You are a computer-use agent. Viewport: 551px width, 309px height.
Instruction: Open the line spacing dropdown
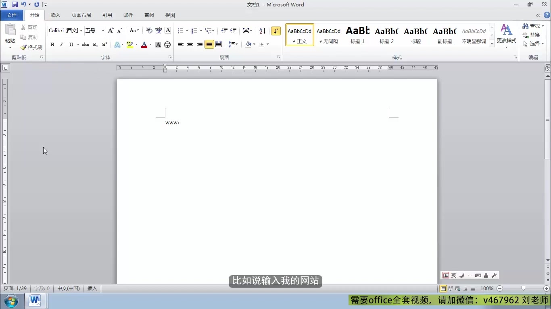(x=233, y=44)
